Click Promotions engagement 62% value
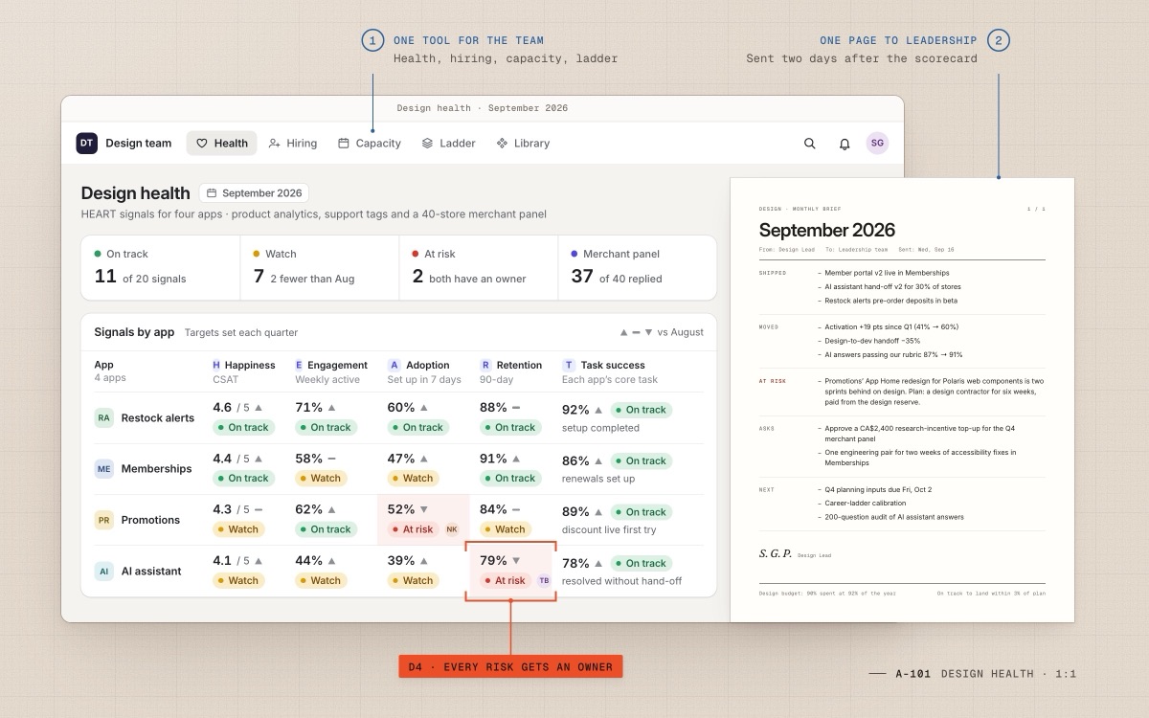1149x718 pixels. click(x=308, y=509)
